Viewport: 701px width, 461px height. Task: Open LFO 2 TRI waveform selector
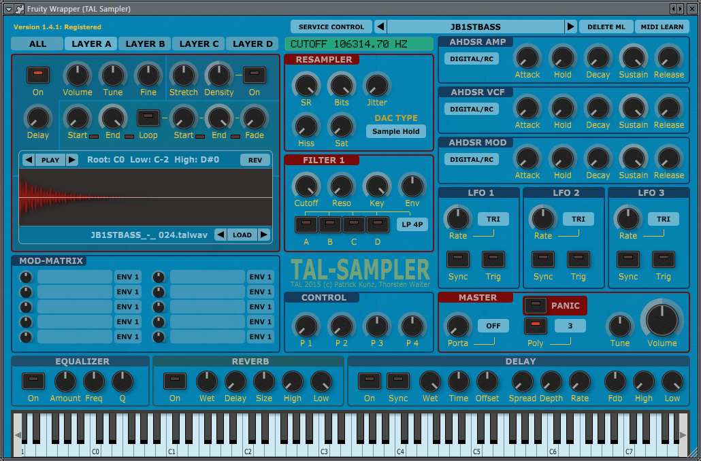pyautogui.click(x=578, y=219)
